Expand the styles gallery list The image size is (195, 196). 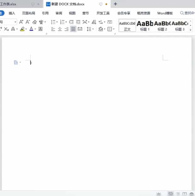tap(191, 30)
